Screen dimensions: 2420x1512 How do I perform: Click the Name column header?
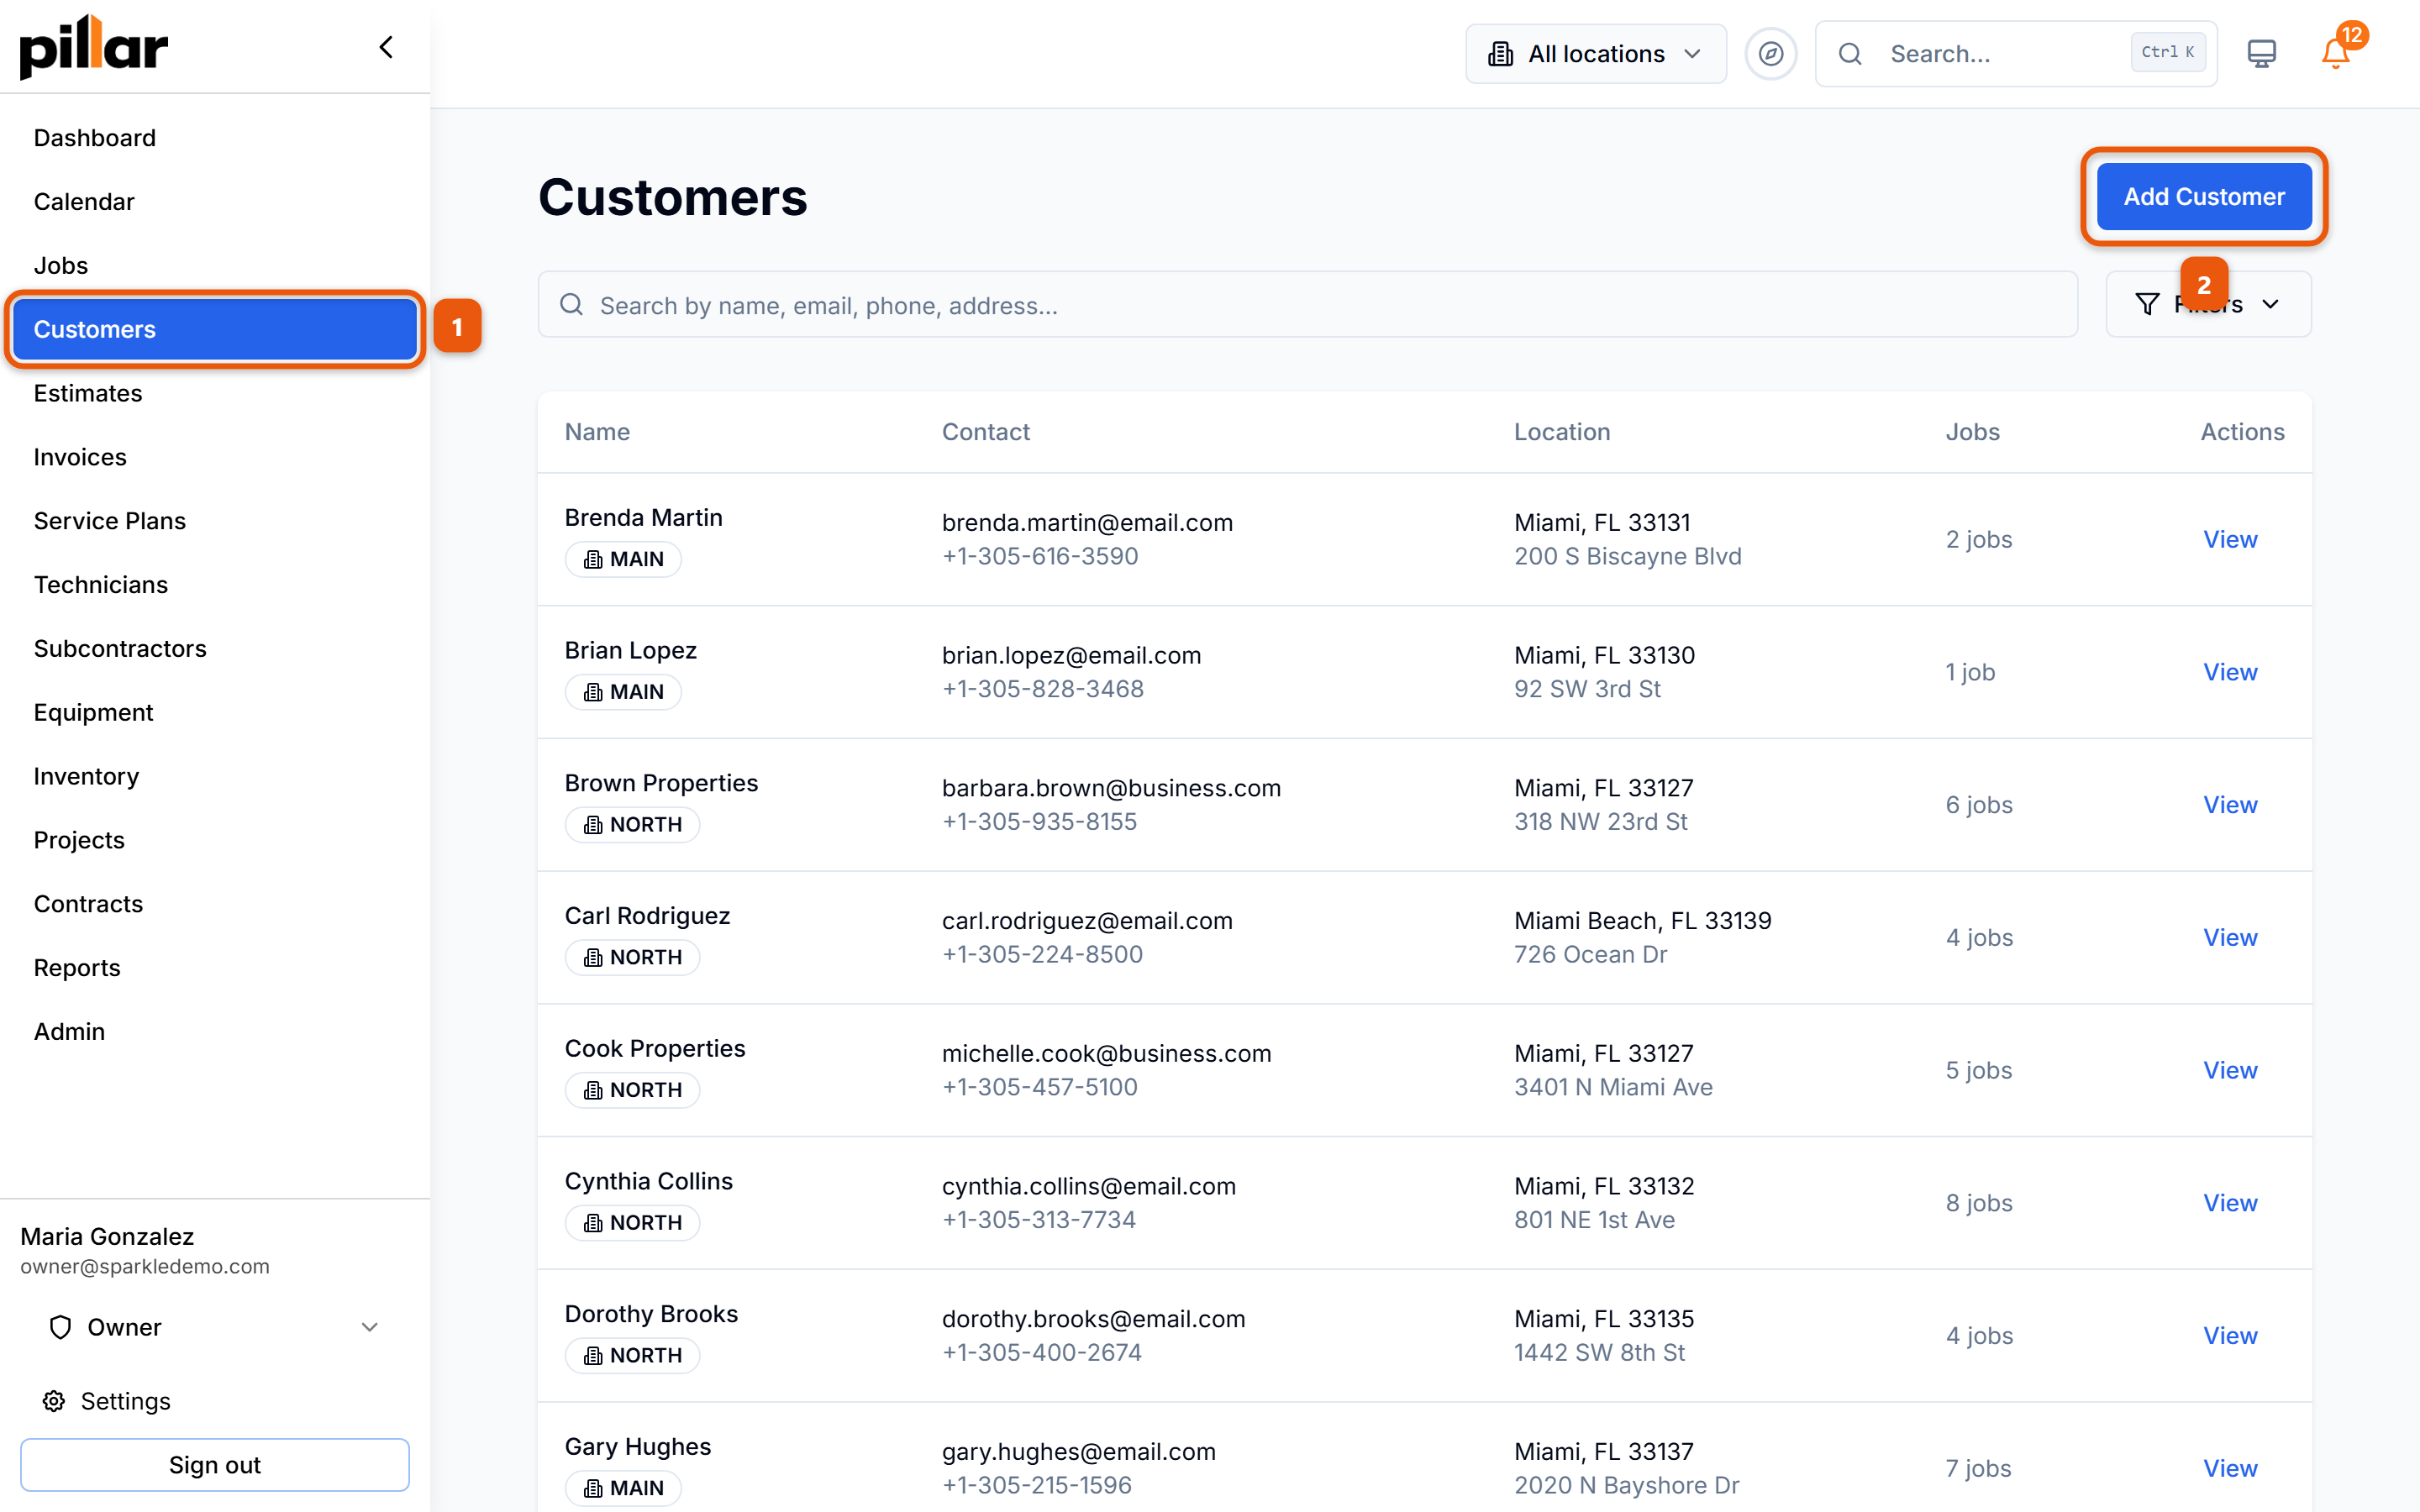tap(597, 432)
